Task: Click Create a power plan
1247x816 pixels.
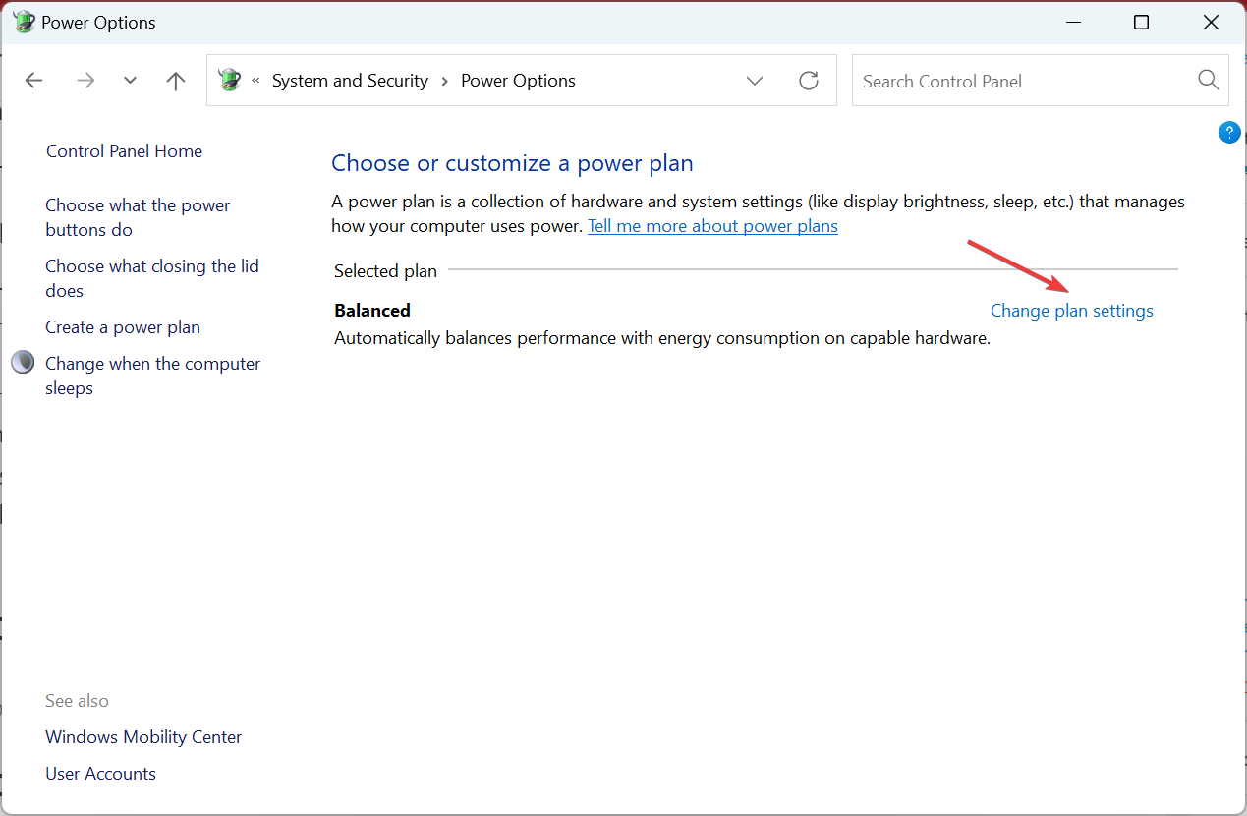Action: click(123, 327)
